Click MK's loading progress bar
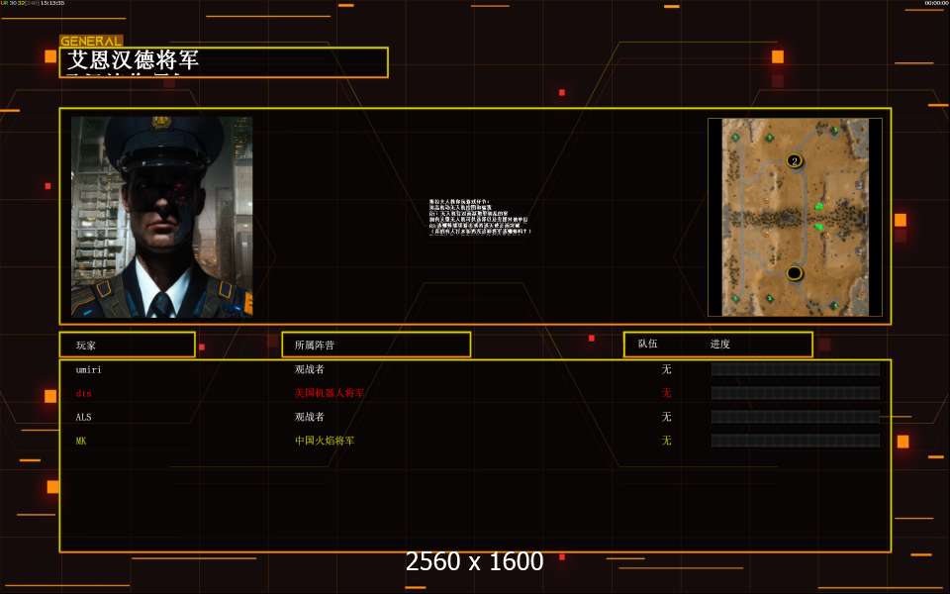 [x=796, y=441]
